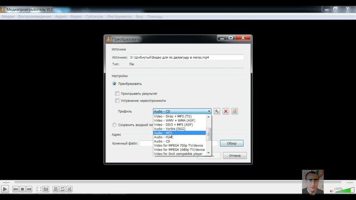Image resolution: width=356 pixels, height=200 pixels.
Task: Open the Инструменты menu
Action: [x=120, y=17]
